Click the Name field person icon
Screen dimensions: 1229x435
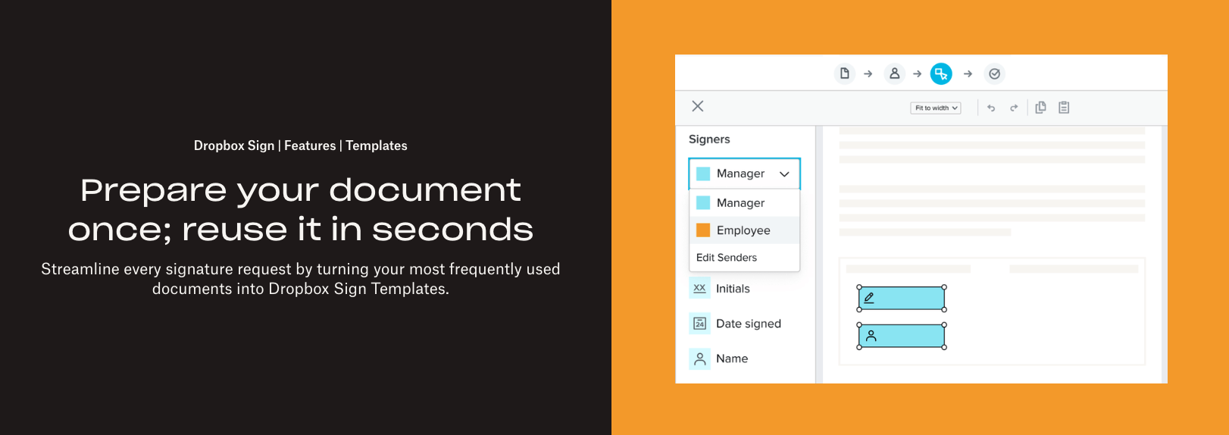(699, 358)
